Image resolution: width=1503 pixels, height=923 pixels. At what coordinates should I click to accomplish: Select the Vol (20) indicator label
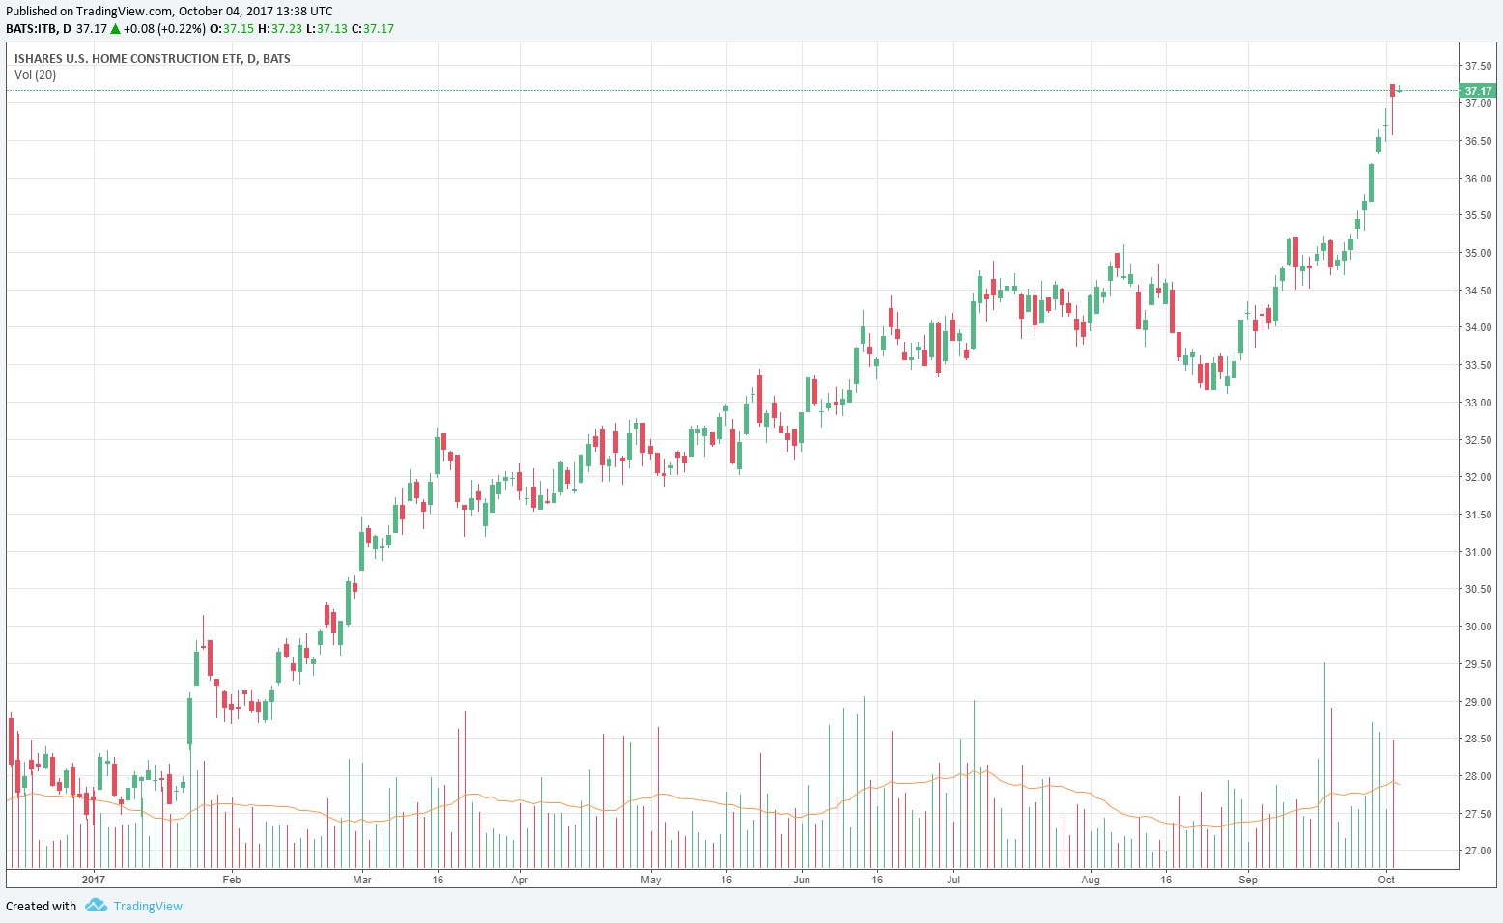pos(36,75)
